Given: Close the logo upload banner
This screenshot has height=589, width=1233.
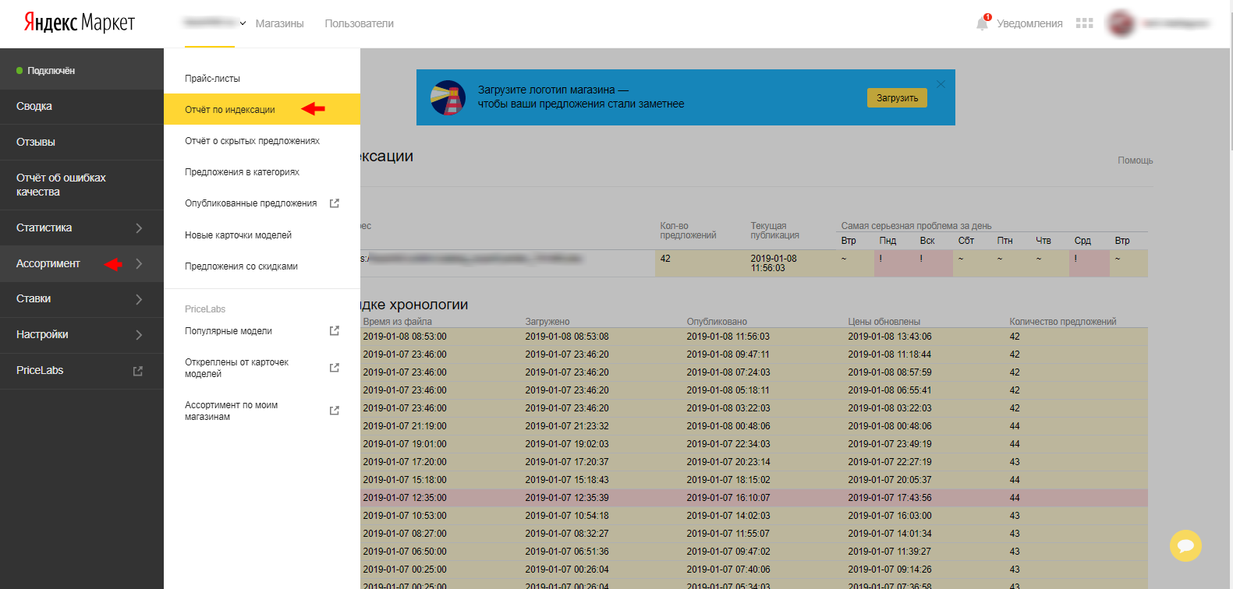Looking at the screenshot, I should (x=941, y=84).
